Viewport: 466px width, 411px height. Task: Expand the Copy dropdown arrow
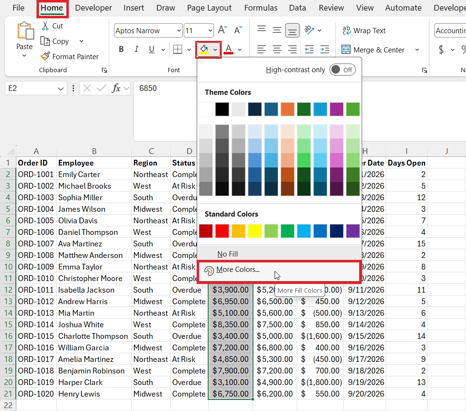(81, 41)
